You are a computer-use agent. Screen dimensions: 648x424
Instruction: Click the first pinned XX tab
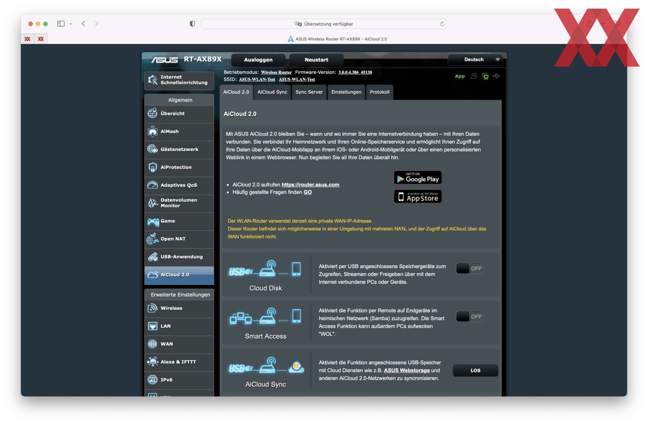pyautogui.click(x=28, y=39)
